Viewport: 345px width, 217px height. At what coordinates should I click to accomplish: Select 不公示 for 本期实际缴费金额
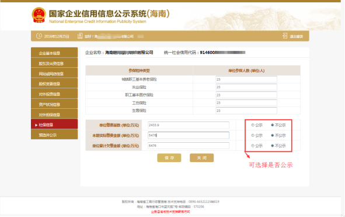click(x=273, y=135)
